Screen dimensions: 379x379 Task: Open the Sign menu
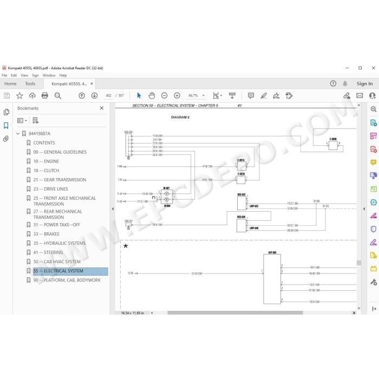point(35,75)
